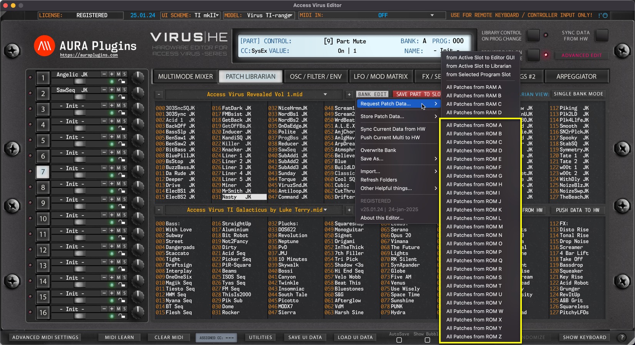Solo part 2 with its S button
This screenshot has height=345, width=635.
124,90
